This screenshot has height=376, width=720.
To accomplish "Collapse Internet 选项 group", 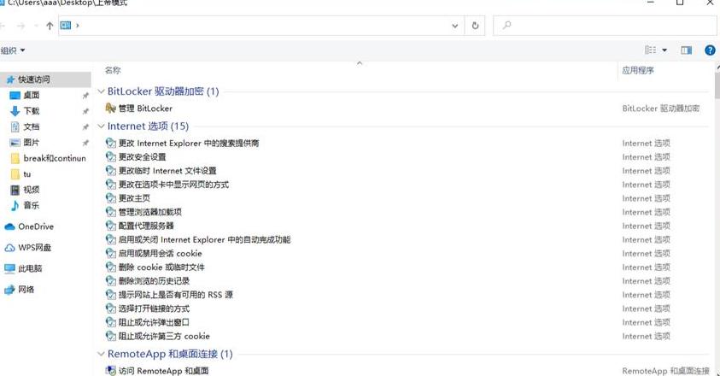I will [101, 126].
